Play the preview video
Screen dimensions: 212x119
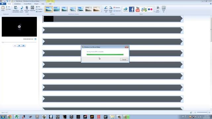coord(19,46)
